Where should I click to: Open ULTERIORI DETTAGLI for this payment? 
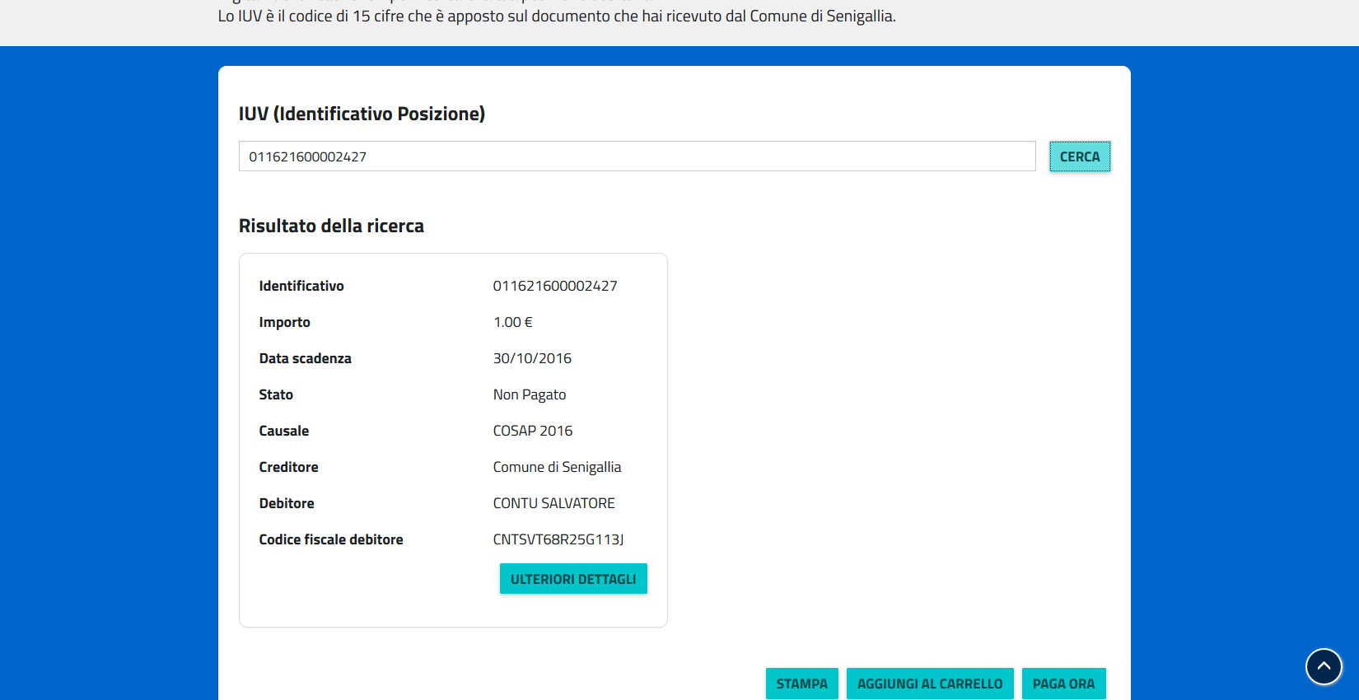573,579
